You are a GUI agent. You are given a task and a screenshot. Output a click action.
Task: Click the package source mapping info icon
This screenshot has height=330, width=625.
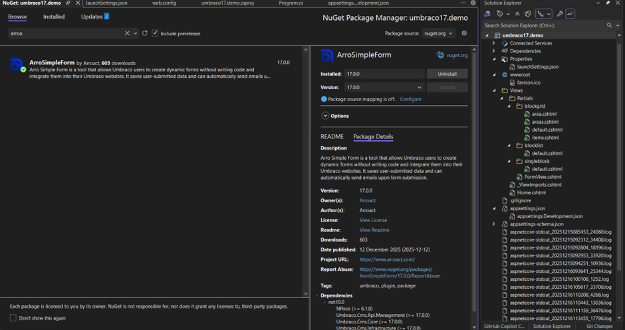click(x=324, y=99)
